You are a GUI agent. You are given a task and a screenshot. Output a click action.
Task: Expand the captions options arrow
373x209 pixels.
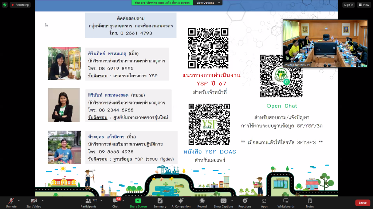click(x=232, y=201)
